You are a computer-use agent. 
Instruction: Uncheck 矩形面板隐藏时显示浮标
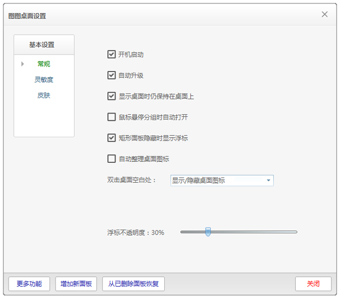[112, 137]
